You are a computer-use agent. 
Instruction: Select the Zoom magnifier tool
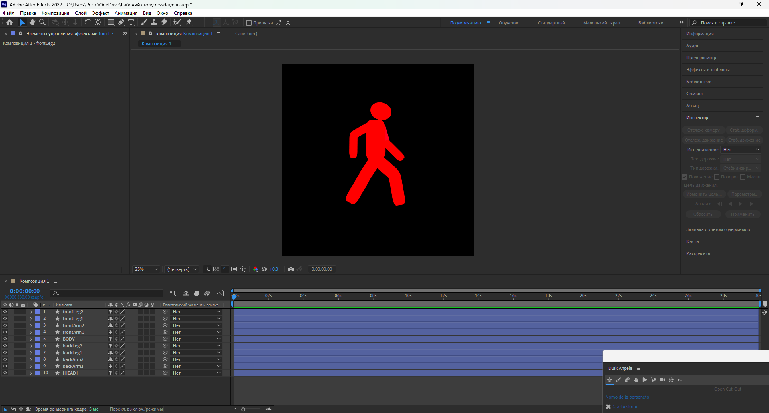click(42, 22)
